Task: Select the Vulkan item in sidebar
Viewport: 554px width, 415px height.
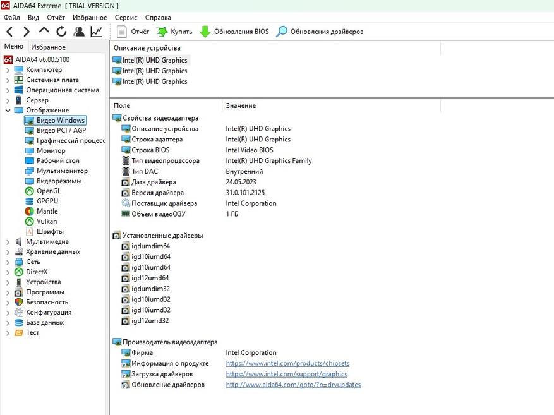Action: [x=46, y=221]
